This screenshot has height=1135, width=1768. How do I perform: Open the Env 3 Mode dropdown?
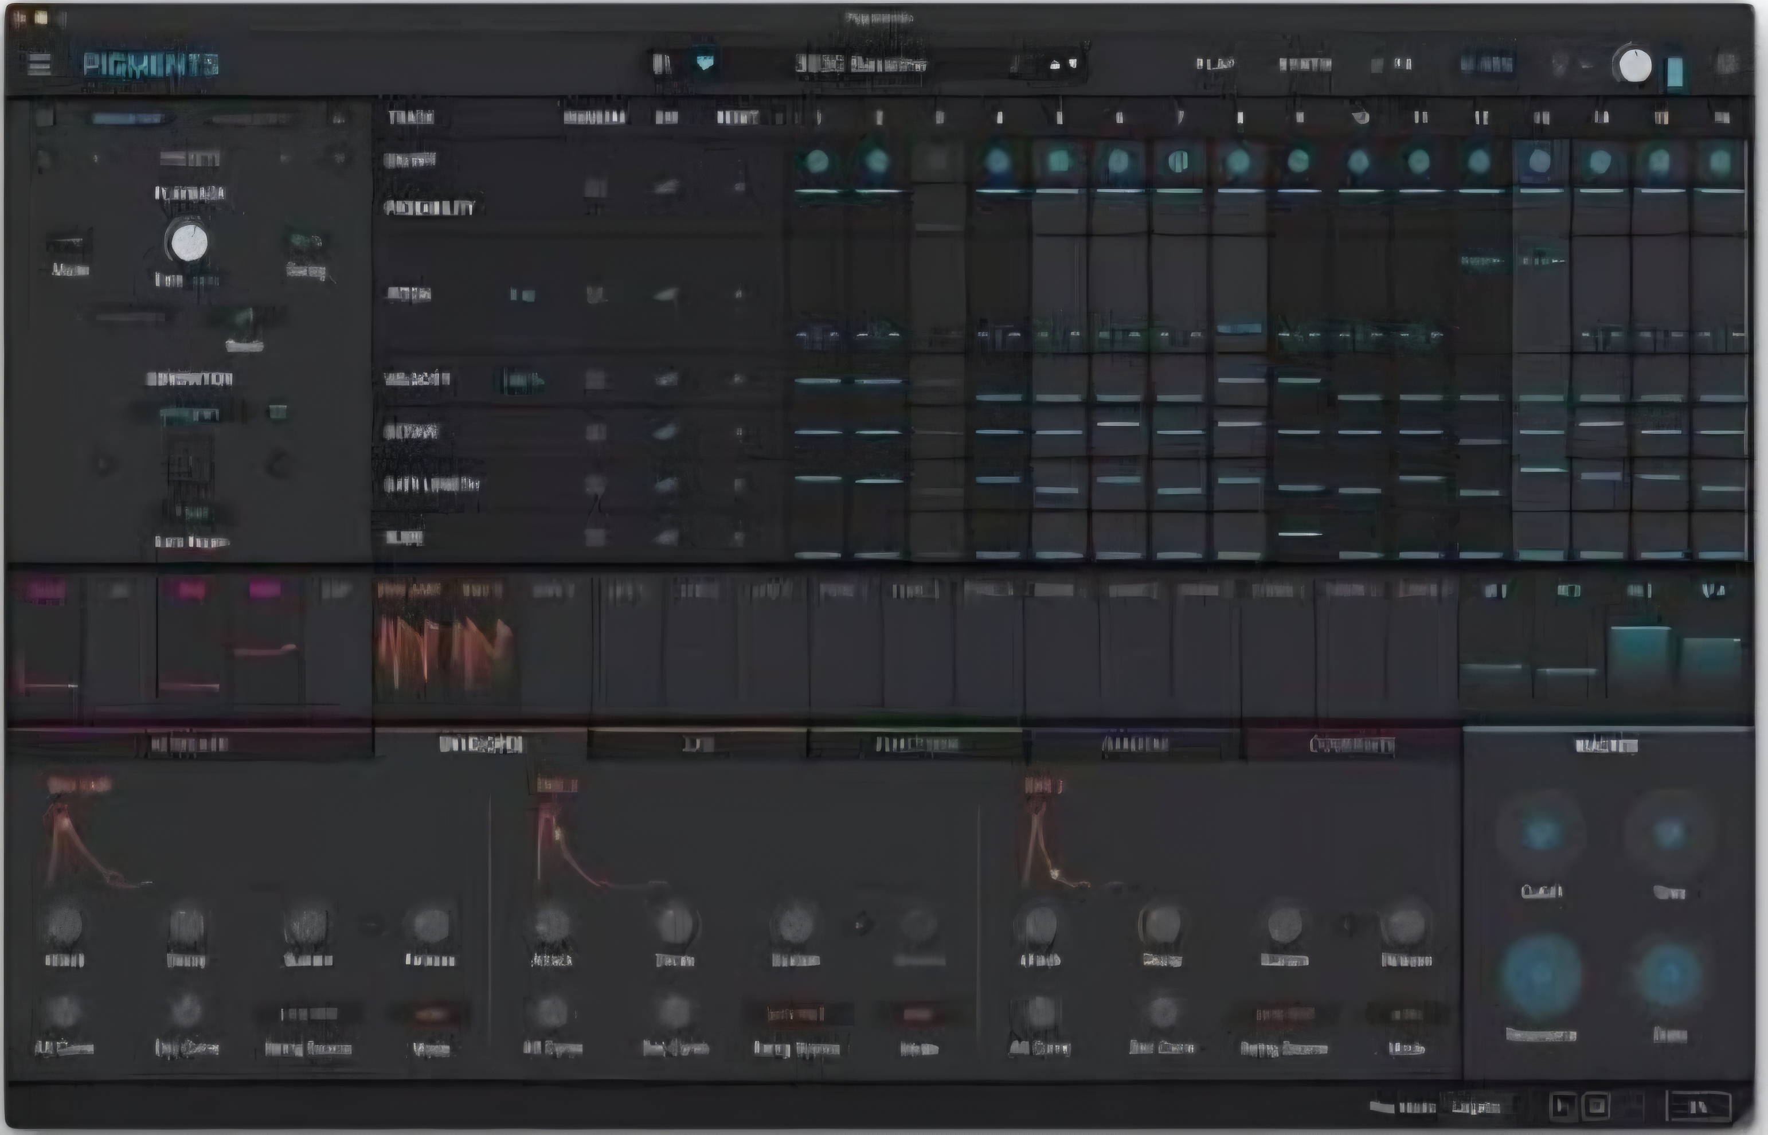tap(1406, 1015)
